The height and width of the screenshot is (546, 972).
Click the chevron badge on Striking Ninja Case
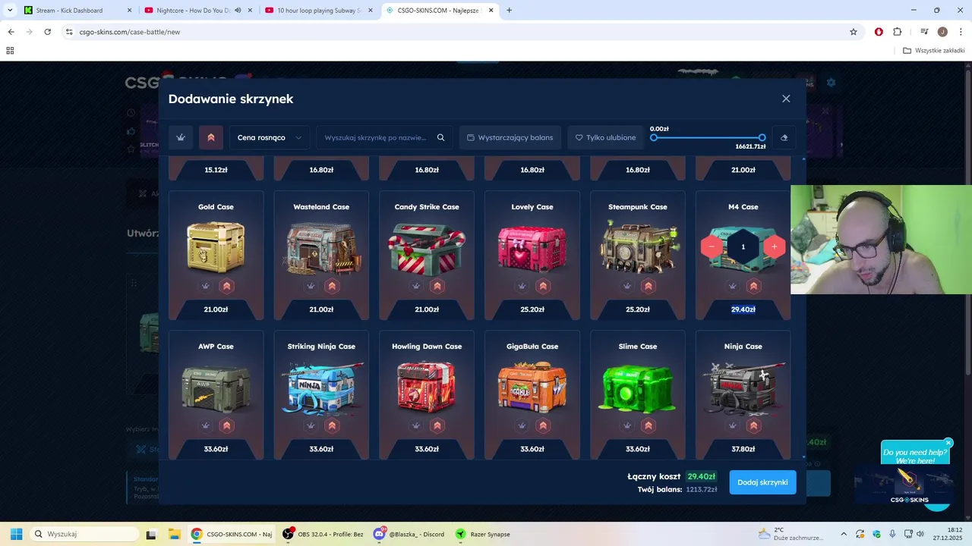(332, 425)
